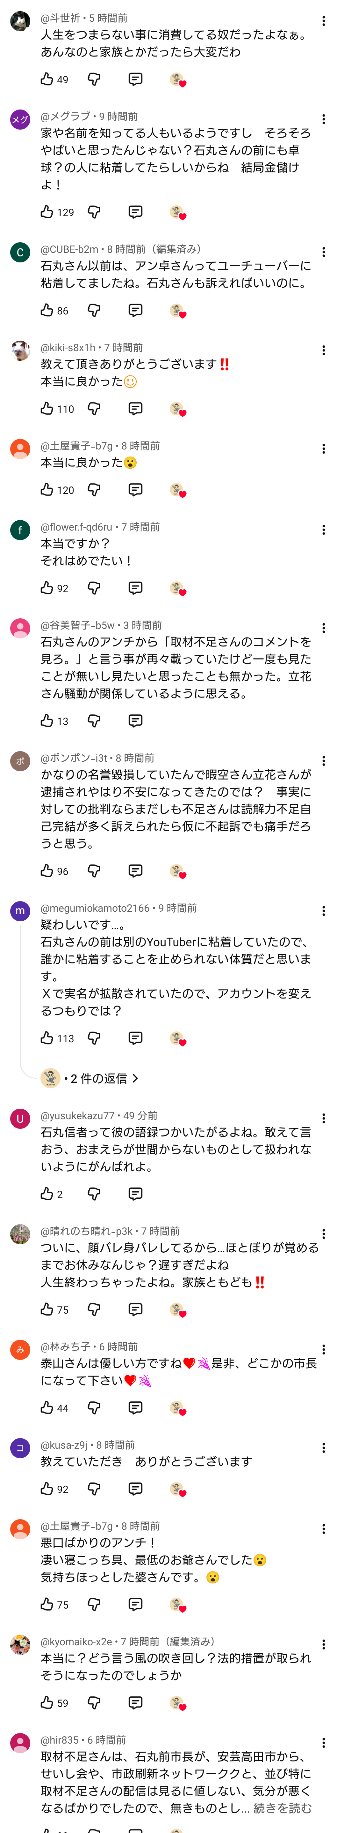Like the comment by @斗世祈
Image resolution: width=344 pixels, height=1833 pixels.
pos(47,79)
